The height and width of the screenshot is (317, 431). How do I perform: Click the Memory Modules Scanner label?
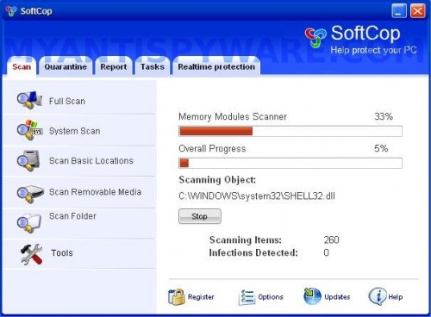click(233, 116)
